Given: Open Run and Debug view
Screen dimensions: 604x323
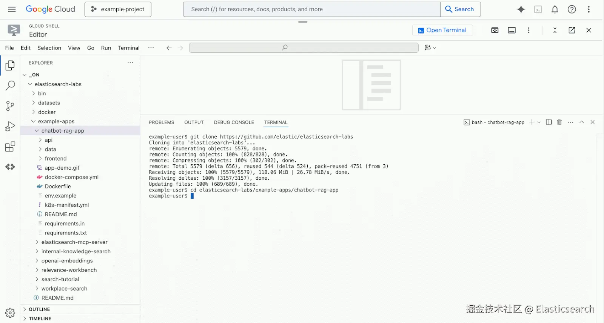Looking at the screenshot, I should [10, 126].
